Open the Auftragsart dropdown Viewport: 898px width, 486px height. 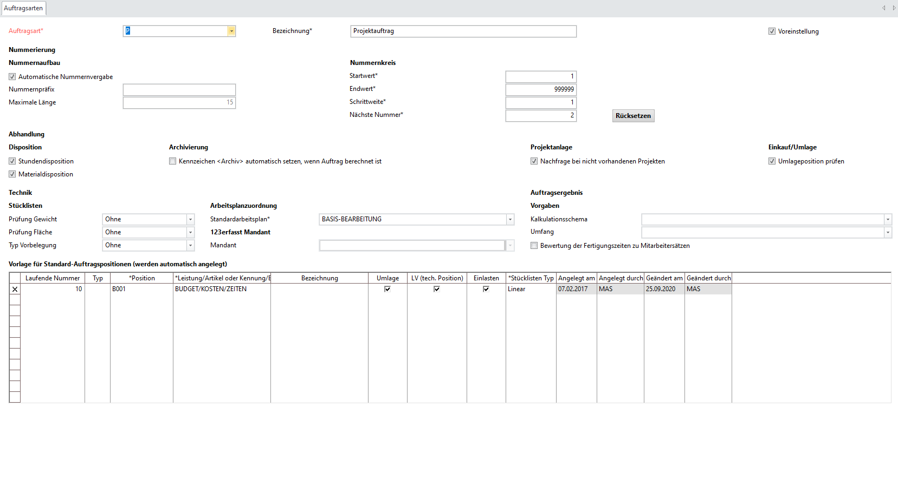click(x=231, y=31)
